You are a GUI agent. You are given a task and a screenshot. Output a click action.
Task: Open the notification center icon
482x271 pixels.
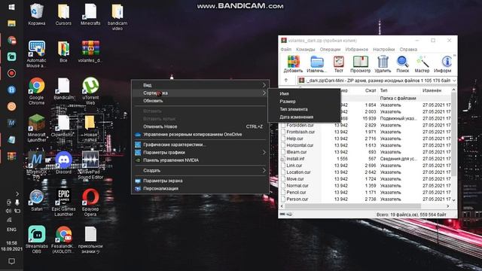click(x=12, y=261)
